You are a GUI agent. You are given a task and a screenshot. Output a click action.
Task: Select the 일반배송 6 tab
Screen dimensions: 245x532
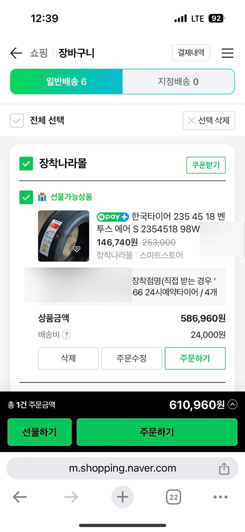pos(66,82)
